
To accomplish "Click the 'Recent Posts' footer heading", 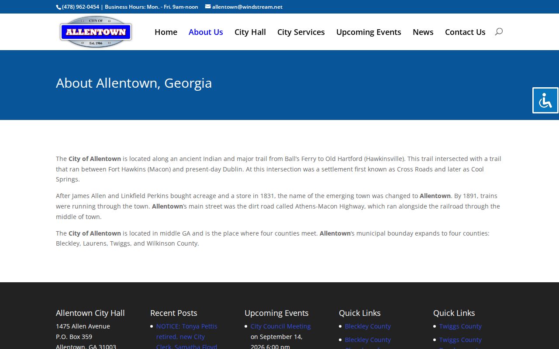I will pyautogui.click(x=174, y=313).
